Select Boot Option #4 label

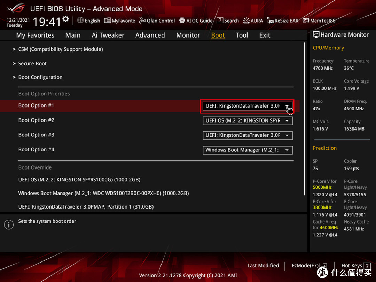tap(36, 150)
